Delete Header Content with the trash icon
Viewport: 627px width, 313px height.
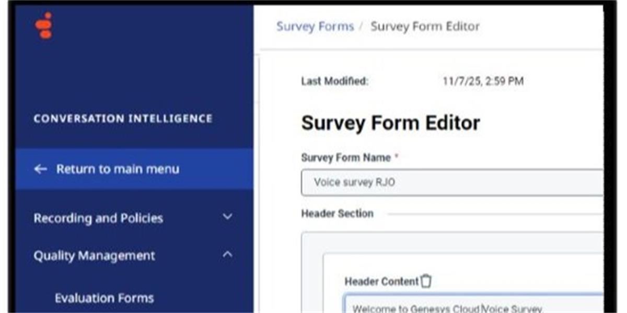426,281
